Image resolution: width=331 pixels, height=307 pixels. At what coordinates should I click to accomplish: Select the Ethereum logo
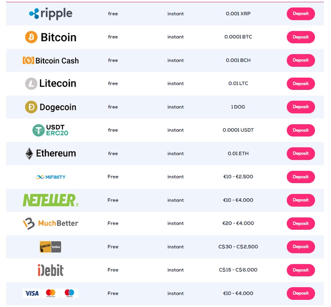tap(51, 153)
